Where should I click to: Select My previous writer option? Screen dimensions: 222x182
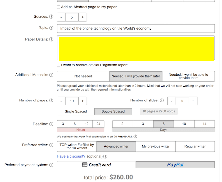156,146
